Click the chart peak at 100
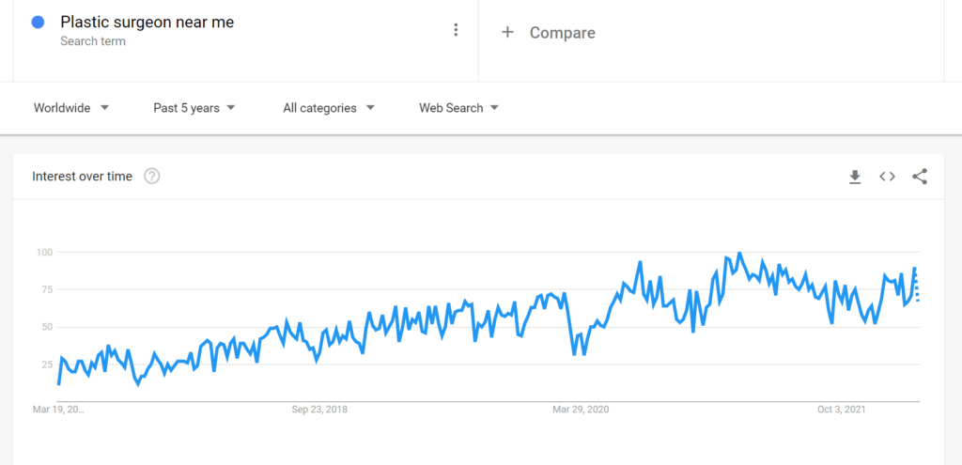The image size is (962, 465). [739, 253]
